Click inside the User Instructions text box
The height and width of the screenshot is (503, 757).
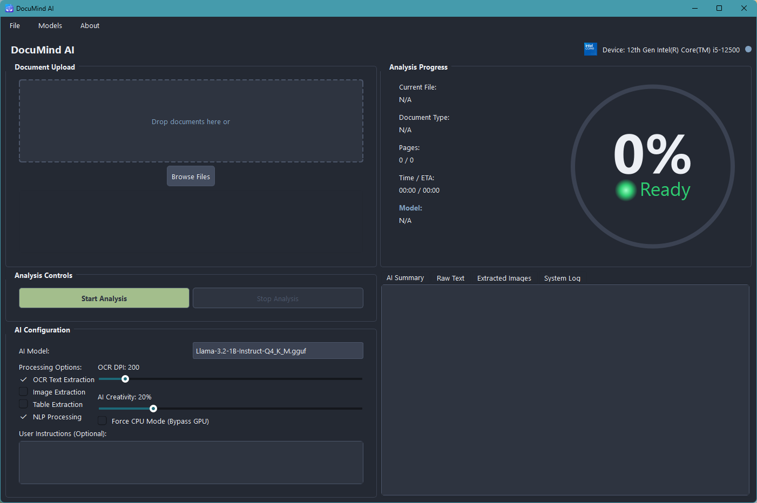coord(191,463)
